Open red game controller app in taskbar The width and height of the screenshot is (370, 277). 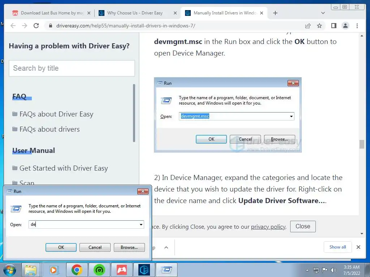(121, 270)
